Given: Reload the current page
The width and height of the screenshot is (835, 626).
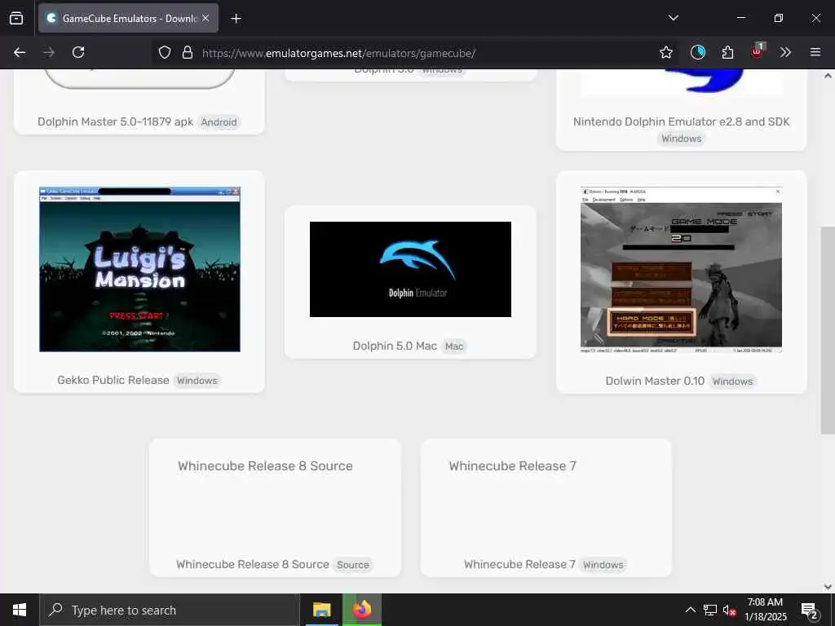Looking at the screenshot, I should [x=78, y=52].
